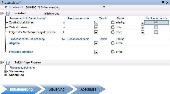Click the Prozessmodell label link
Viewport: 170px width, 94px height.
(14, 7)
